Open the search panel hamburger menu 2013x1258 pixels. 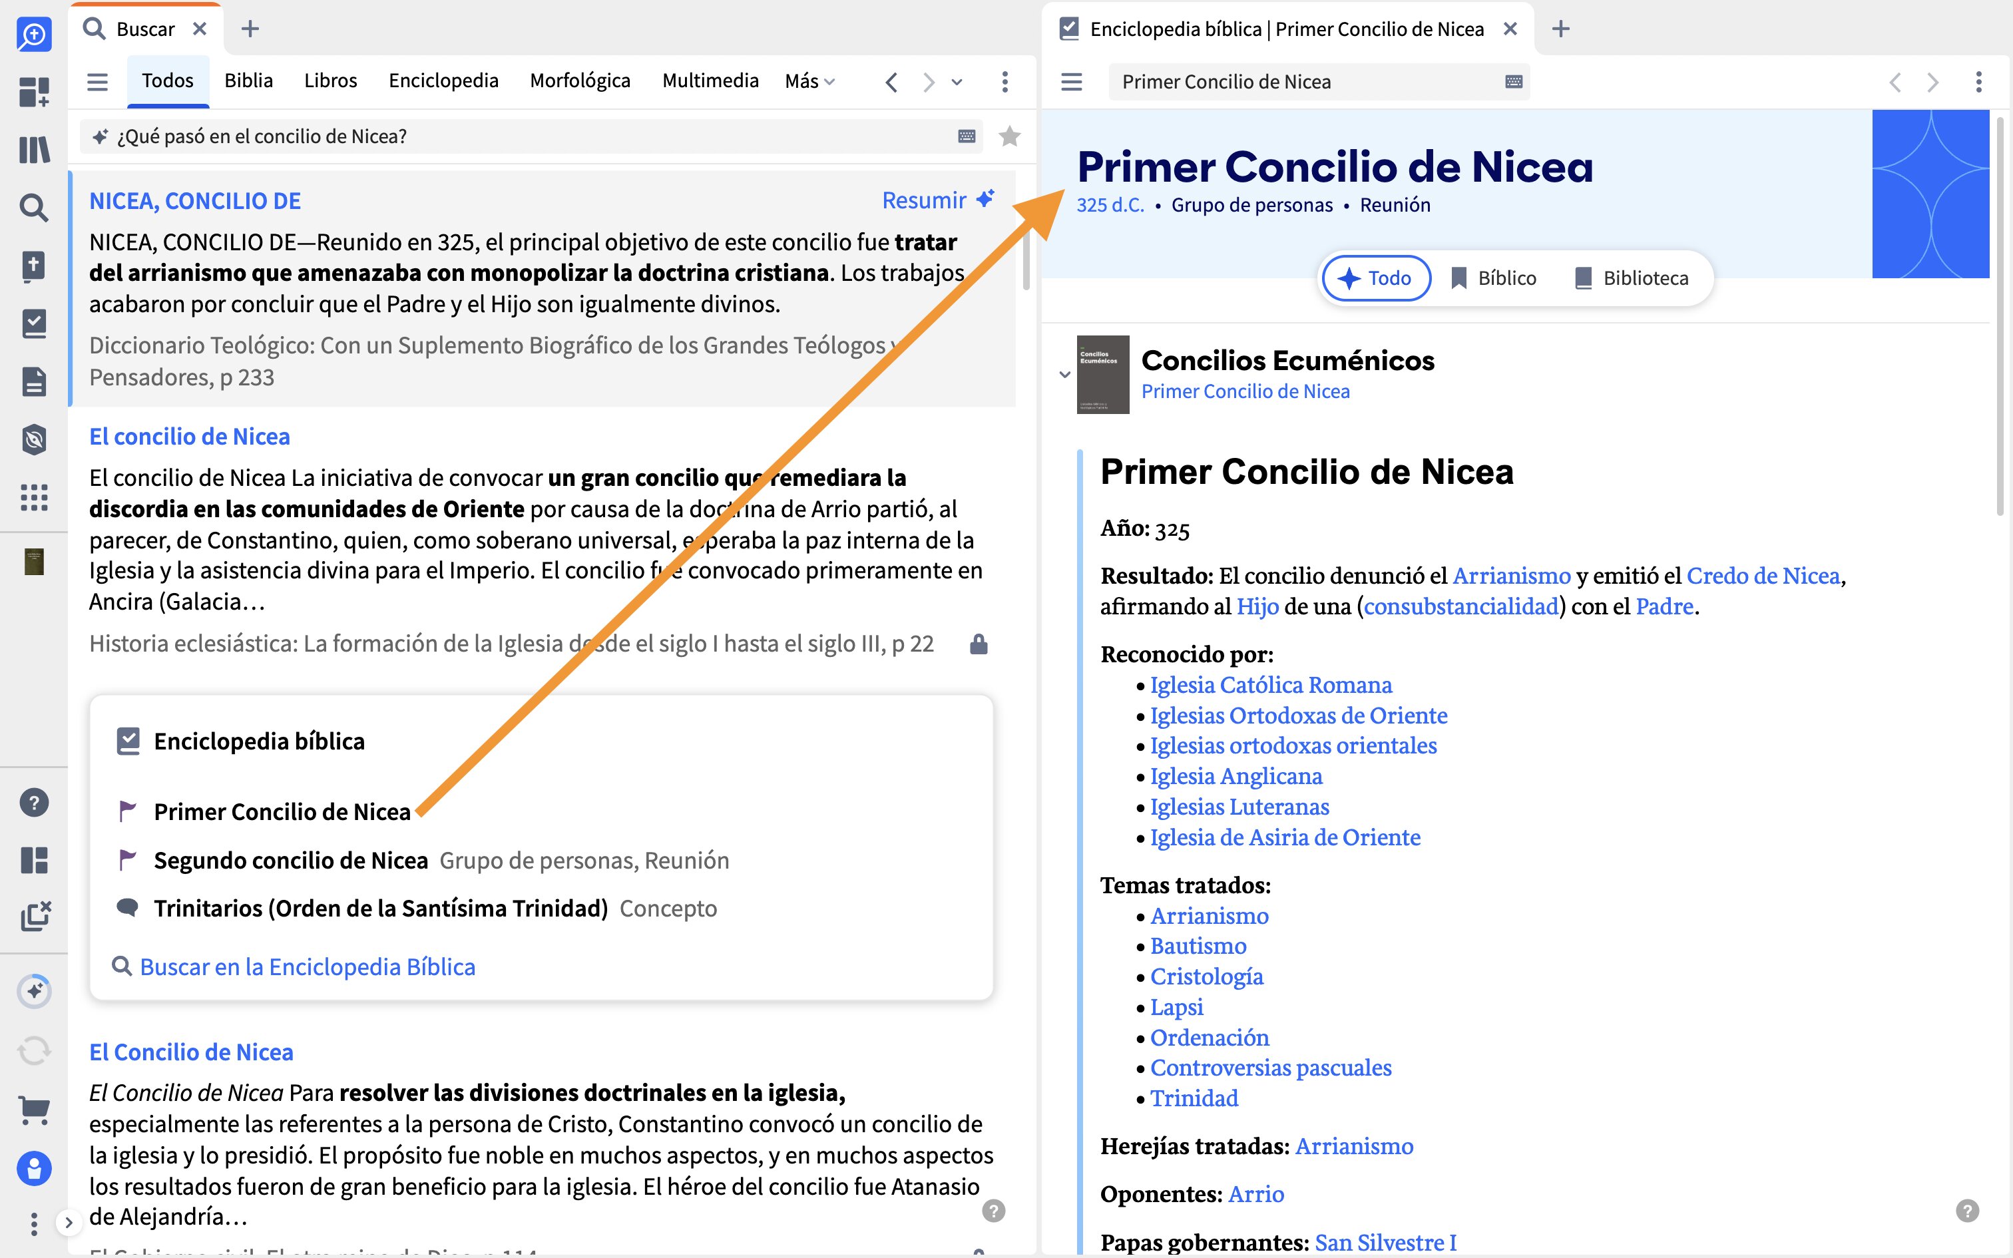97,81
